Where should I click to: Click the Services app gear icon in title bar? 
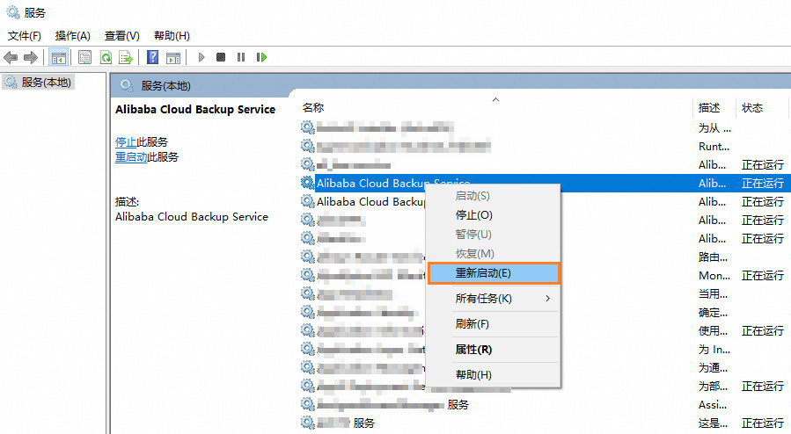pos(12,12)
